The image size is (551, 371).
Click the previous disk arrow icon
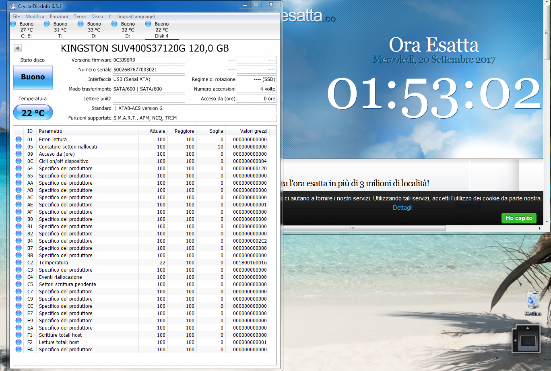pos(18,48)
